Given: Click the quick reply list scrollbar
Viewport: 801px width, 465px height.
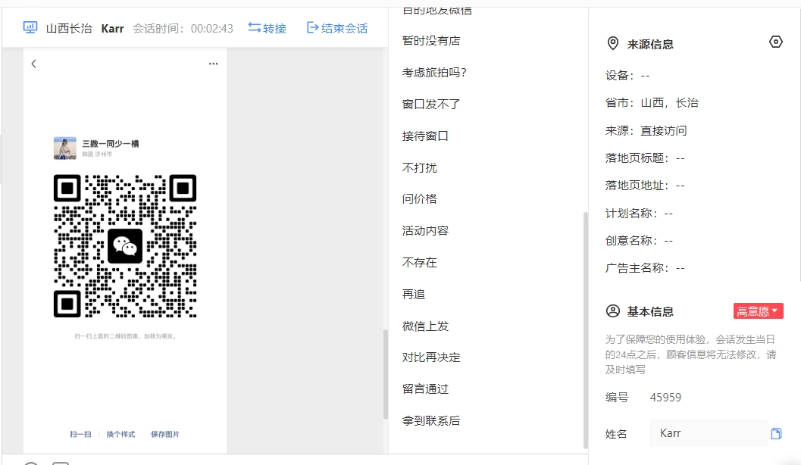Looking at the screenshot, I should (x=586, y=329).
